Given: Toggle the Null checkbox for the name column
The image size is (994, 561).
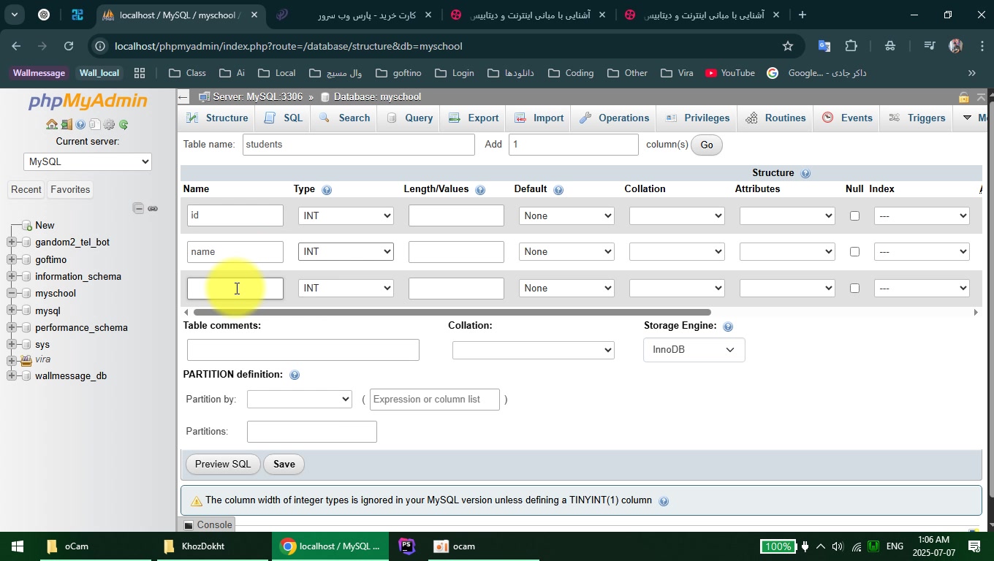Looking at the screenshot, I should [854, 252].
